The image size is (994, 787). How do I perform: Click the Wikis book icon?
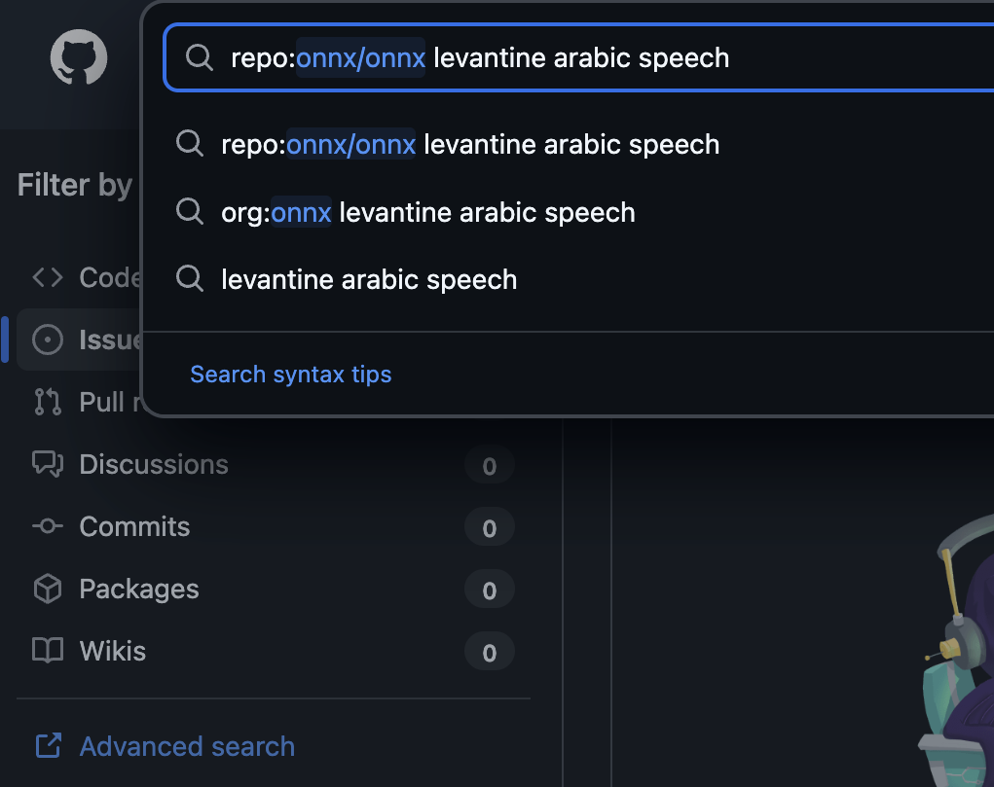48,651
